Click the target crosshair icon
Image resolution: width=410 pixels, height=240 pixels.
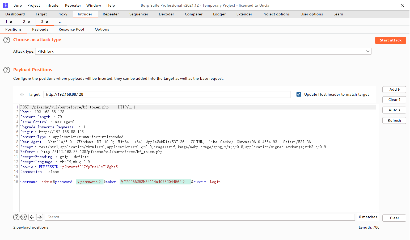click(22, 94)
